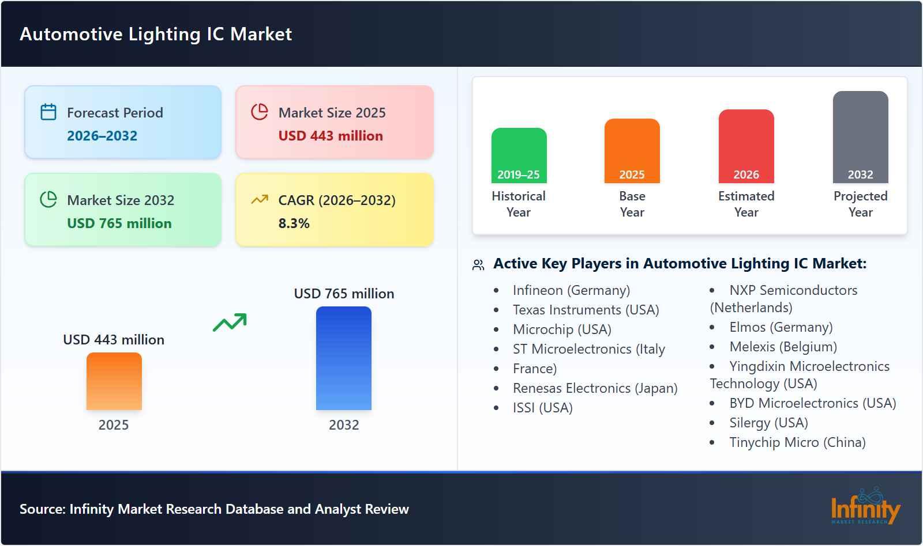Screen dimensions: 923x546
Task: Click the USD 443 million label above the orange bar
Action: (114, 339)
